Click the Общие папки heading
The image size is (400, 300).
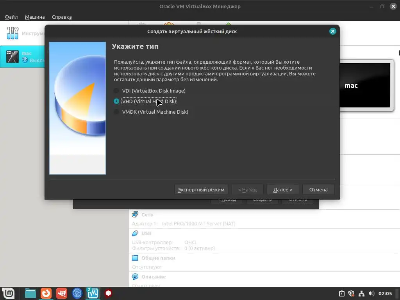coord(158,258)
